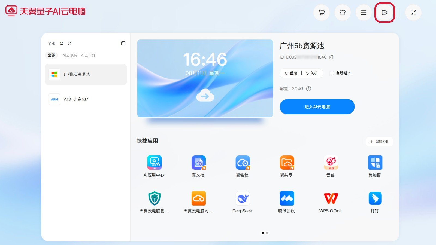Viewport: 436px width, 245px height.
Task: Launch 翼会议 app
Action: pyautogui.click(x=243, y=166)
